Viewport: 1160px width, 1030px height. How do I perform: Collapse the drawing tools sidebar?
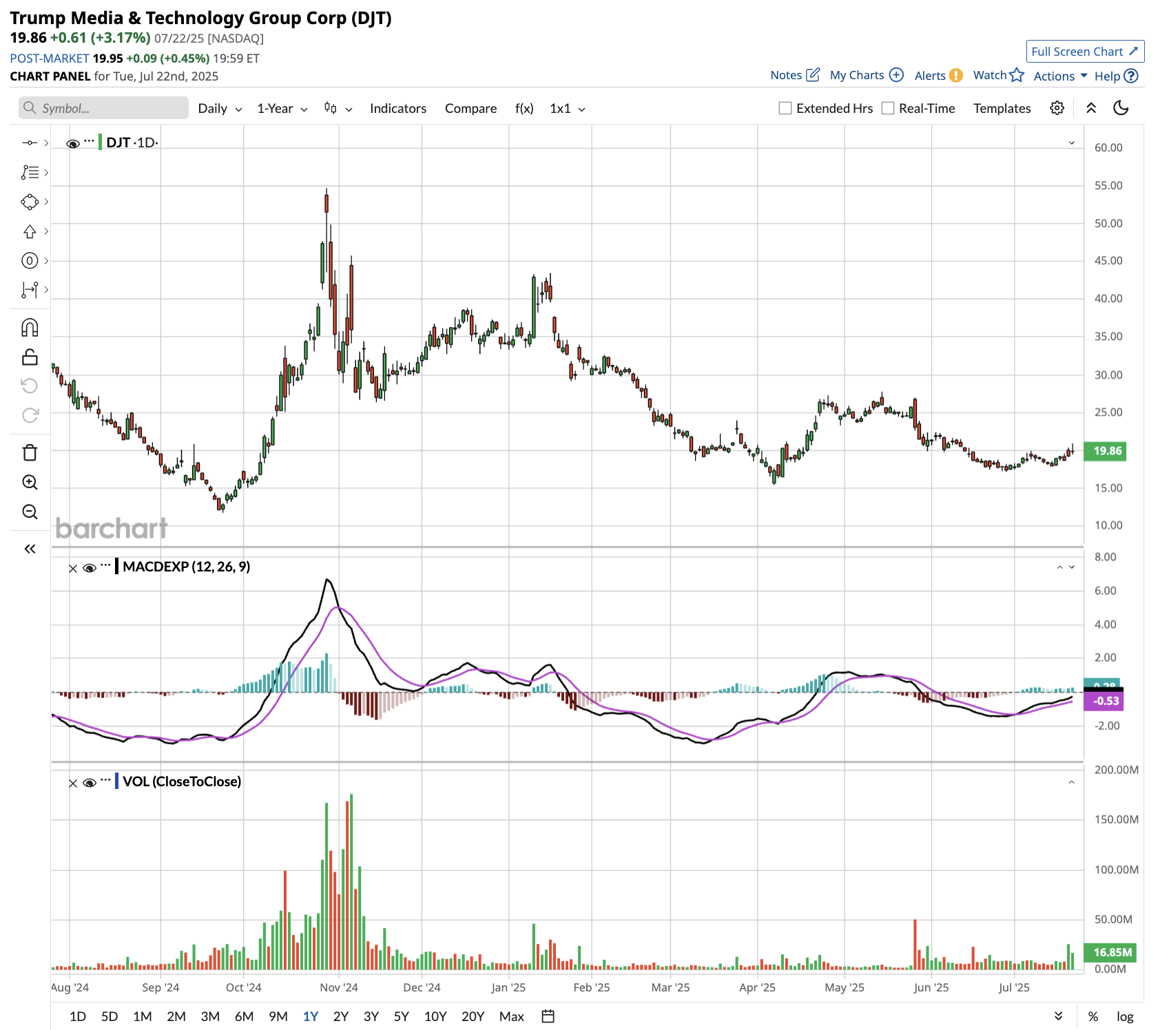tap(30, 549)
